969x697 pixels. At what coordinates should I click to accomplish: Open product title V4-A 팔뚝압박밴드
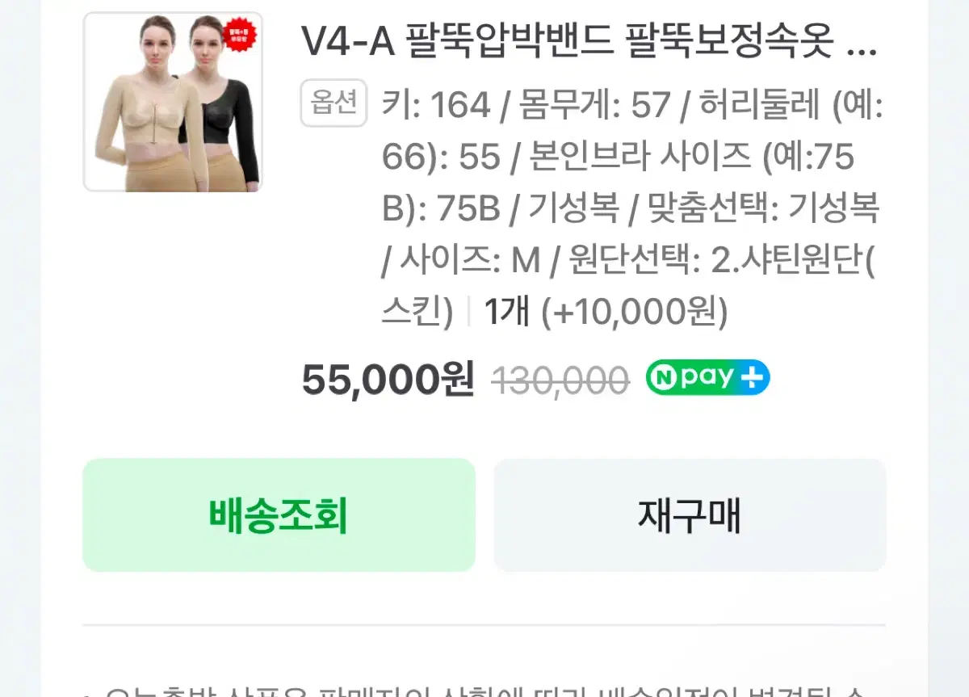[588, 41]
